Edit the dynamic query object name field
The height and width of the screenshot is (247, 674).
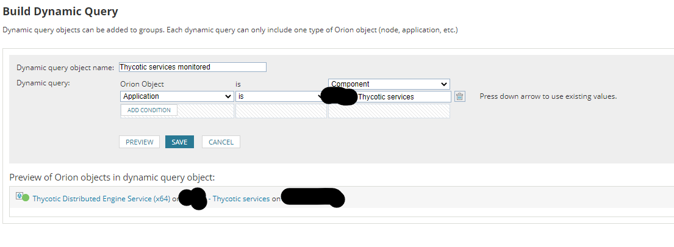pos(193,67)
